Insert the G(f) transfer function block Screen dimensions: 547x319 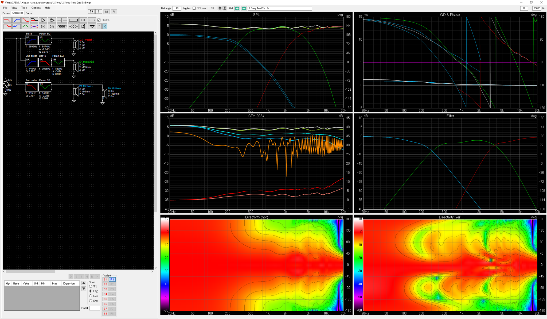[x=52, y=26]
